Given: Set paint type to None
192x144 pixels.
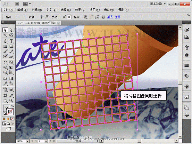Looking at the screenshot, I should point(12,119).
